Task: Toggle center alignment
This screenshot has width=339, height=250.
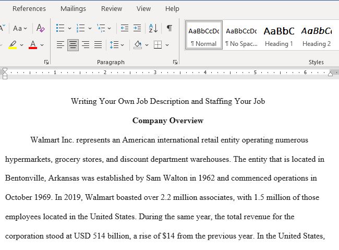Action: pyautogui.click(x=73, y=45)
